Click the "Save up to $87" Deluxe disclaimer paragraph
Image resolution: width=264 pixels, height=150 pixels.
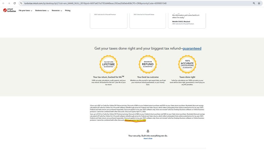point(147,109)
